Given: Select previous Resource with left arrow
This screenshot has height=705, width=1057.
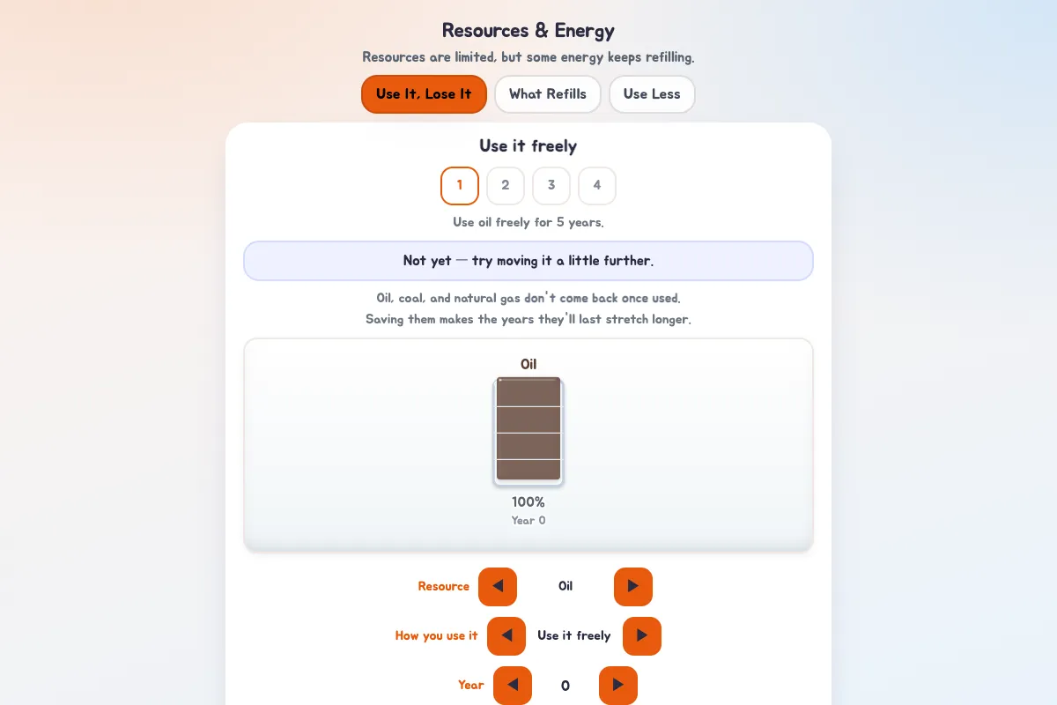Looking at the screenshot, I should [498, 587].
